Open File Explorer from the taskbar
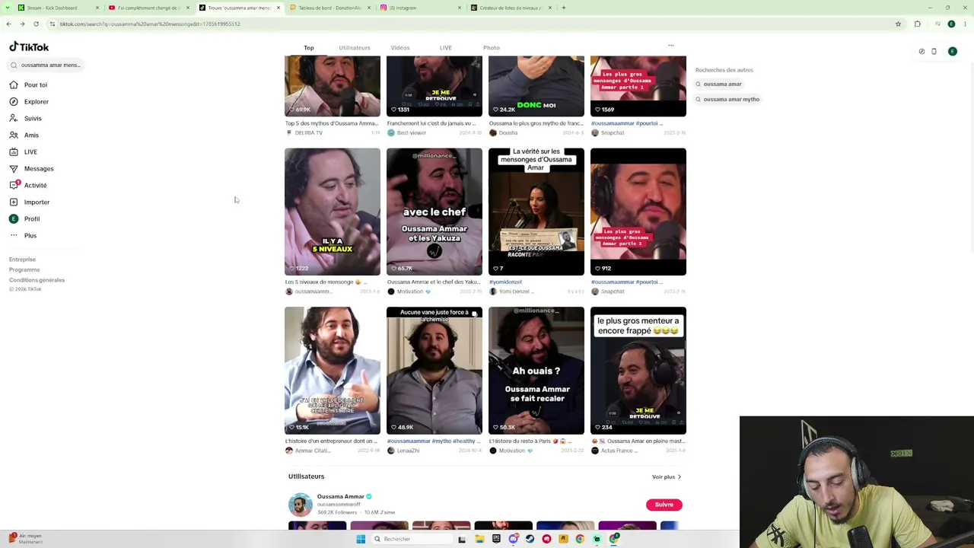This screenshot has width=974, height=548. pos(479,539)
